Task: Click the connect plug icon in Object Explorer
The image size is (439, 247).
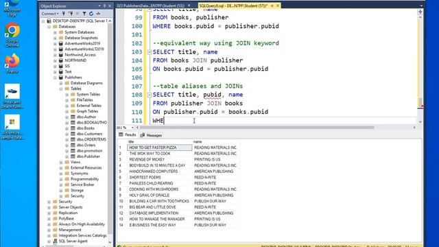Action: click(64, 14)
